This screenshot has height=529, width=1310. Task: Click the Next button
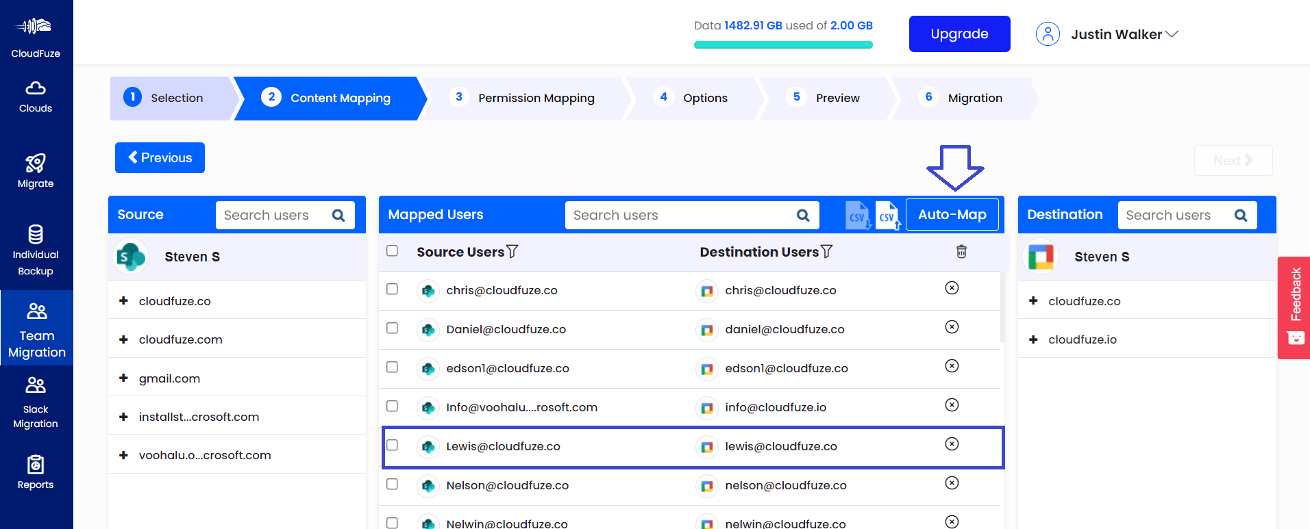point(1233,160)
